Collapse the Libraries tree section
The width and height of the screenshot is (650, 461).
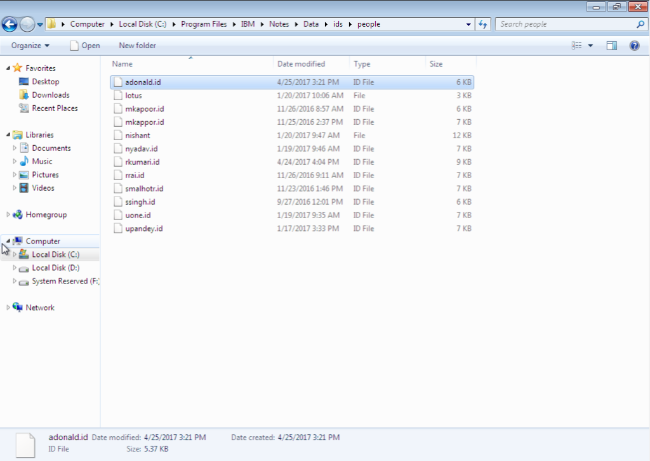click(8, 134)
